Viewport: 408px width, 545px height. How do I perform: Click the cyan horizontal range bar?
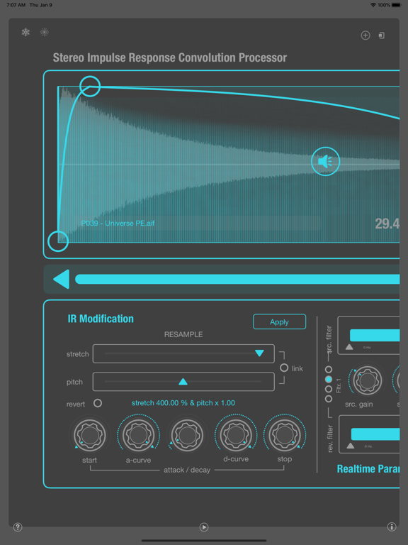click(237, 279)
